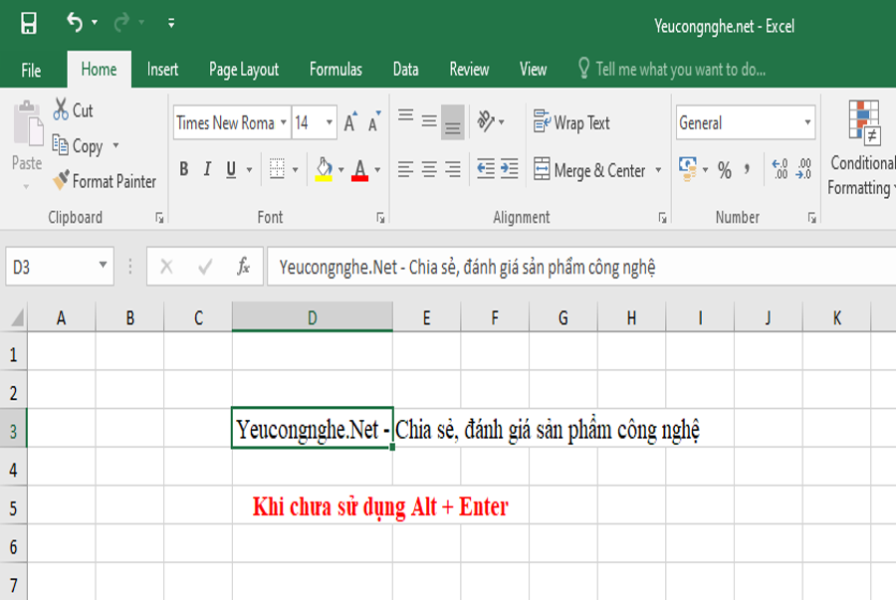Click Merge & Center
Screen dimensions: 896x600
click(x=589, y=170)
